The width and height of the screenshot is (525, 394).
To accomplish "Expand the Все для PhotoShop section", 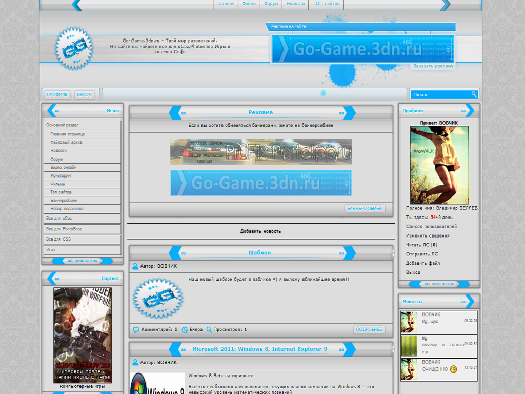I will point(82,229).
